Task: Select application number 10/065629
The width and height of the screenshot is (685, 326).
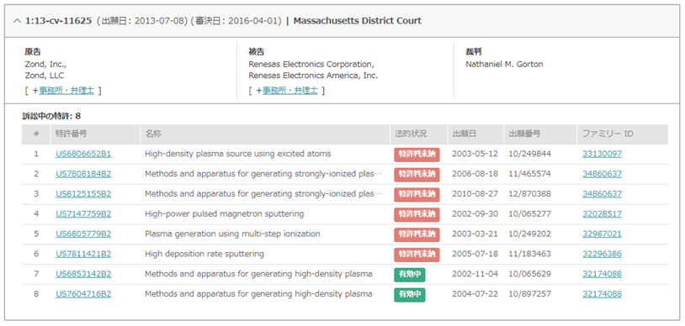Action: pos(530,274)
